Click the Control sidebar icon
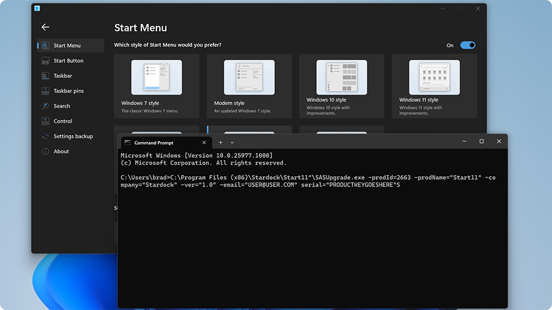The height and width of the screenshot is (310, 552). (x=45, y=121)
